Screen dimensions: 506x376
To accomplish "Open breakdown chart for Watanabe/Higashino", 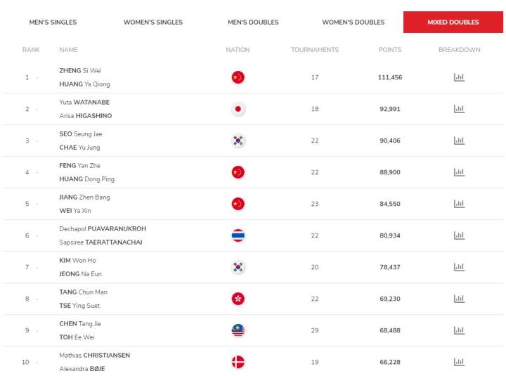I will (x=459, y=109).
